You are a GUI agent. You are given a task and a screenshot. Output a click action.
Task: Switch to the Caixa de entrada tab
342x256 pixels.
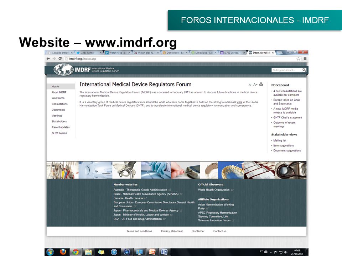[x=61, y=53]
